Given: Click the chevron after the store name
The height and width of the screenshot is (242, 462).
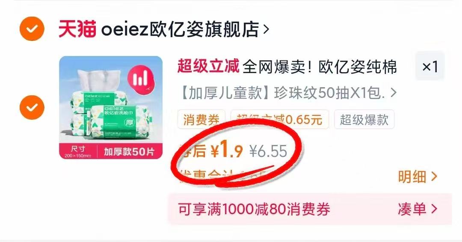Looking at the screenshot, I should (266, 29).
